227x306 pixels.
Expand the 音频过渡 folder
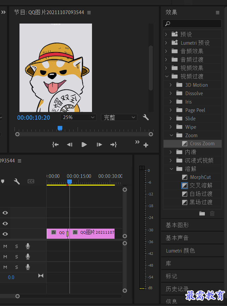(166, 60)
